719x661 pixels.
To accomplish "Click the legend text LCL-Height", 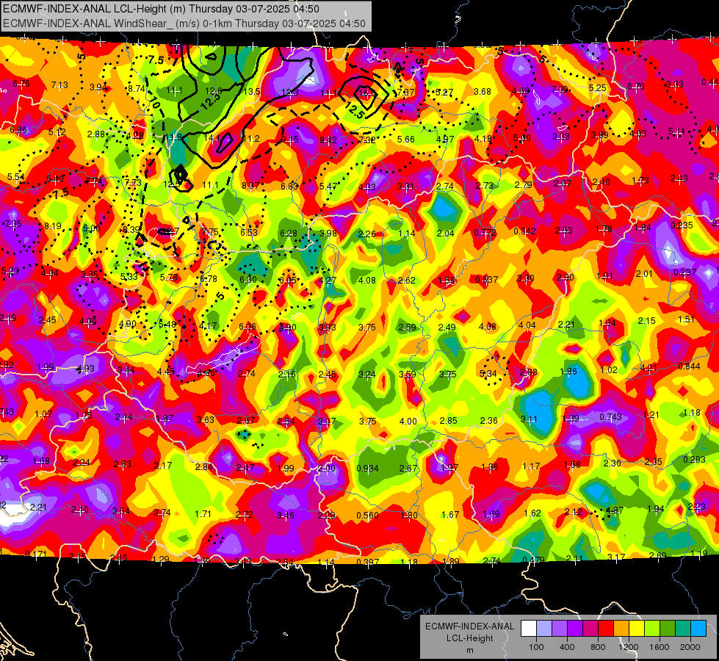I will coord(469,638).
